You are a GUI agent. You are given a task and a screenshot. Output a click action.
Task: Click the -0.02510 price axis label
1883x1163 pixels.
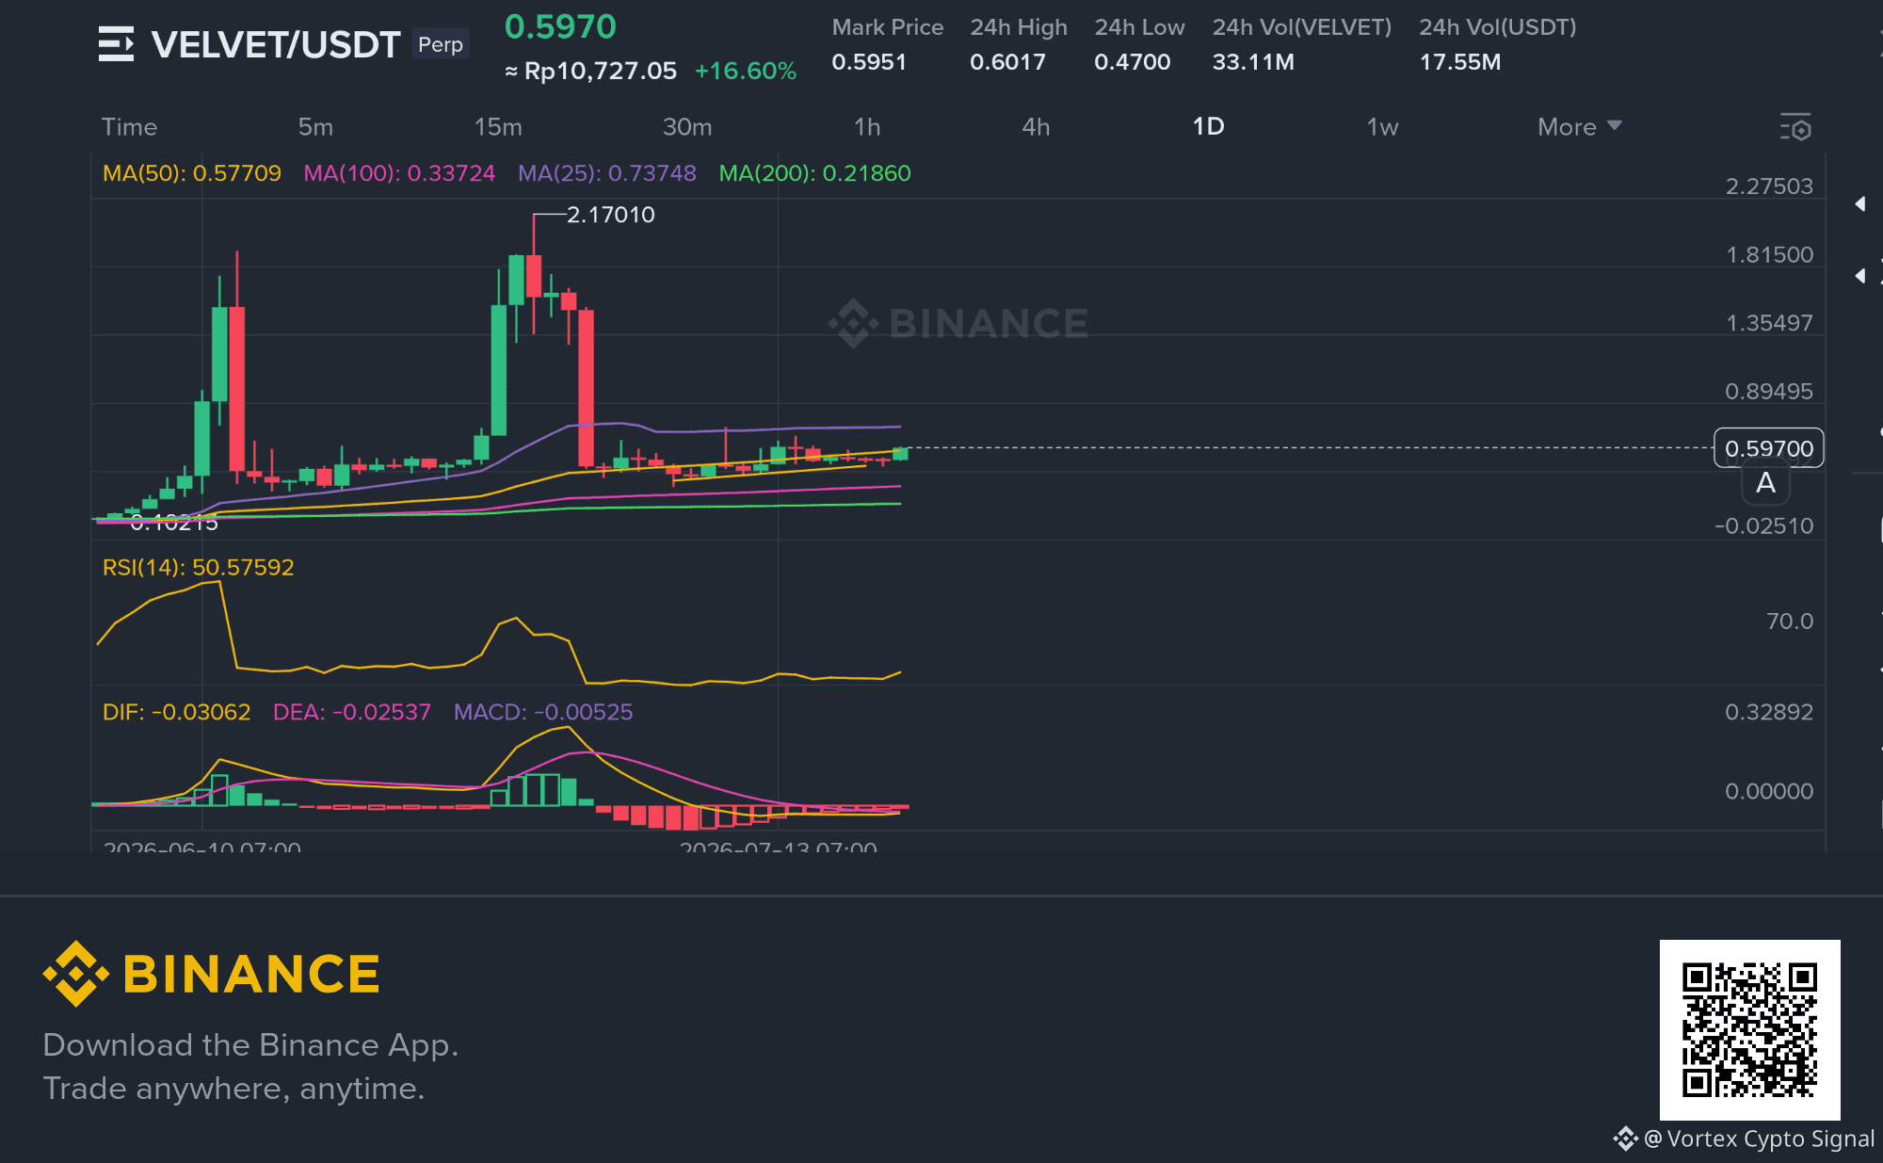pyautogui.click(x=1763, y=525)
